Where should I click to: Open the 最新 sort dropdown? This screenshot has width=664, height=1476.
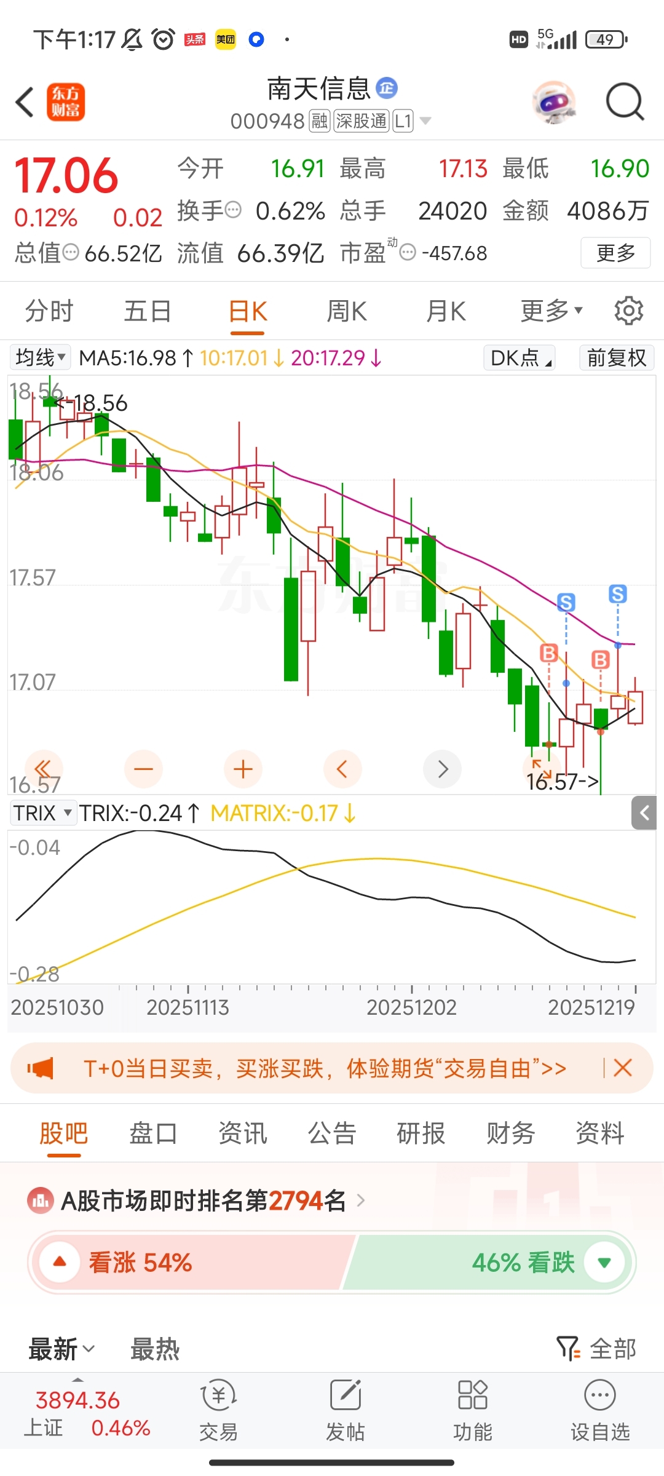click(61, 1349)
